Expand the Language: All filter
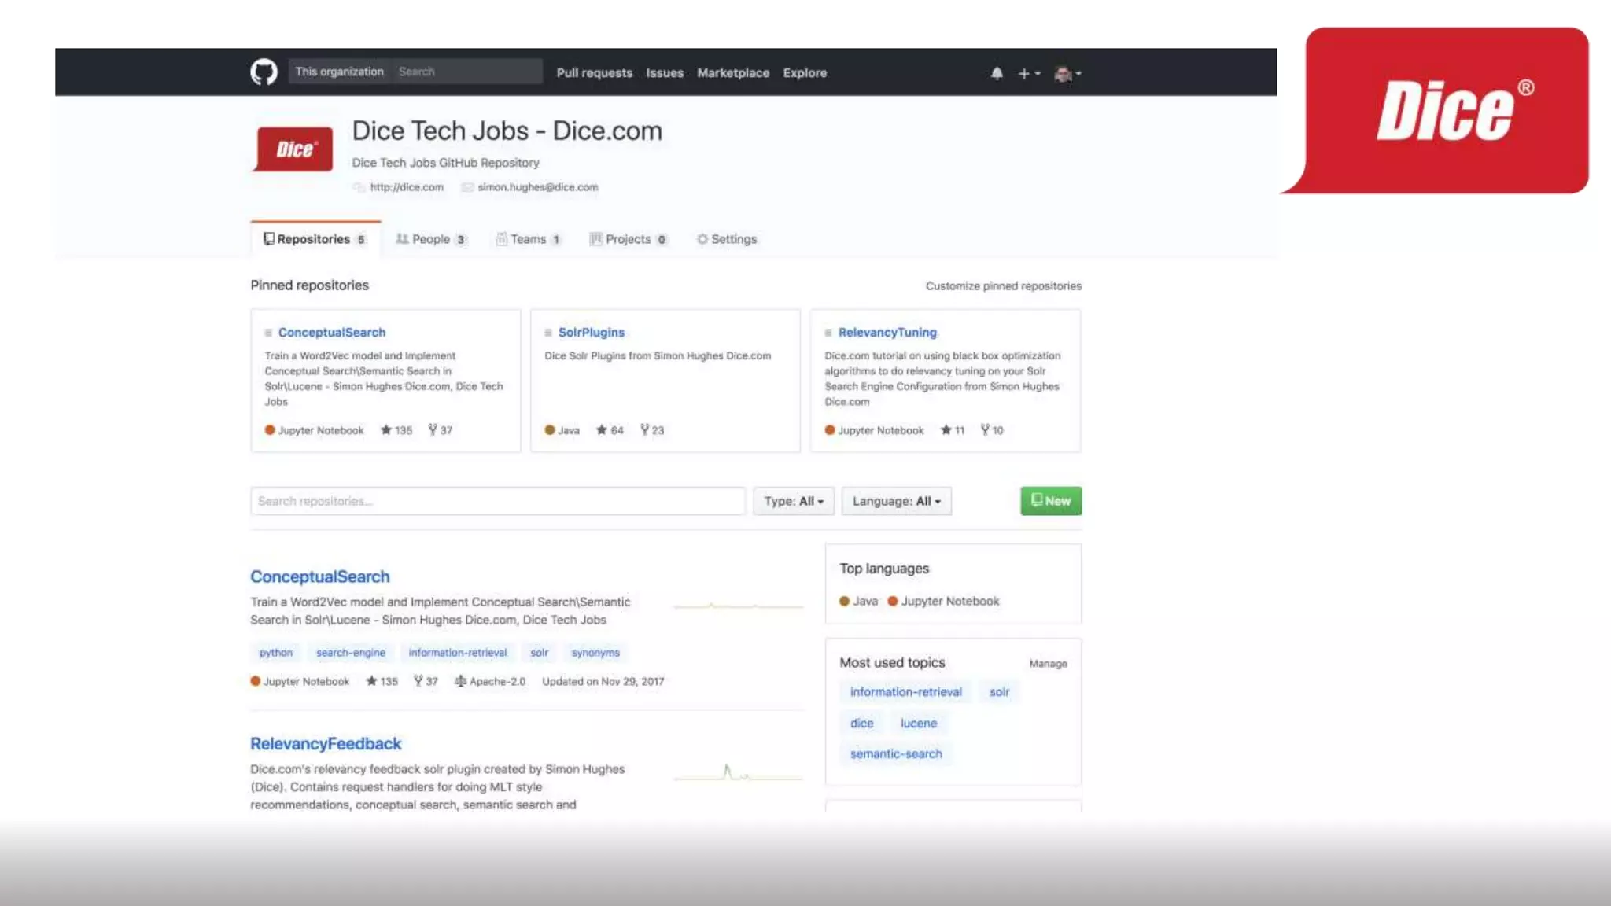The image size is (1611, 906). click(896, 501)
